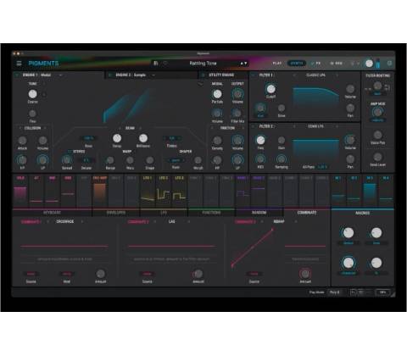Screen dimensions: 407x356
Task: Toggle Filter 1 power button
Action: tap(254, 75)
